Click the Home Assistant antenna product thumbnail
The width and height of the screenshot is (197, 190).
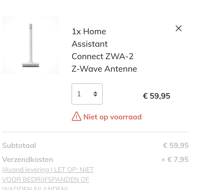31,45
